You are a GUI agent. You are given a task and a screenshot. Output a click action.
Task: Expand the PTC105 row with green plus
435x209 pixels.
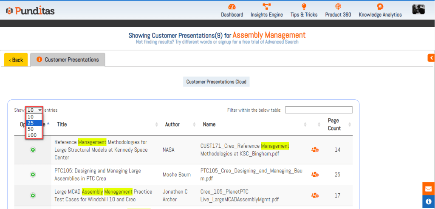click(x=33, y=175)
